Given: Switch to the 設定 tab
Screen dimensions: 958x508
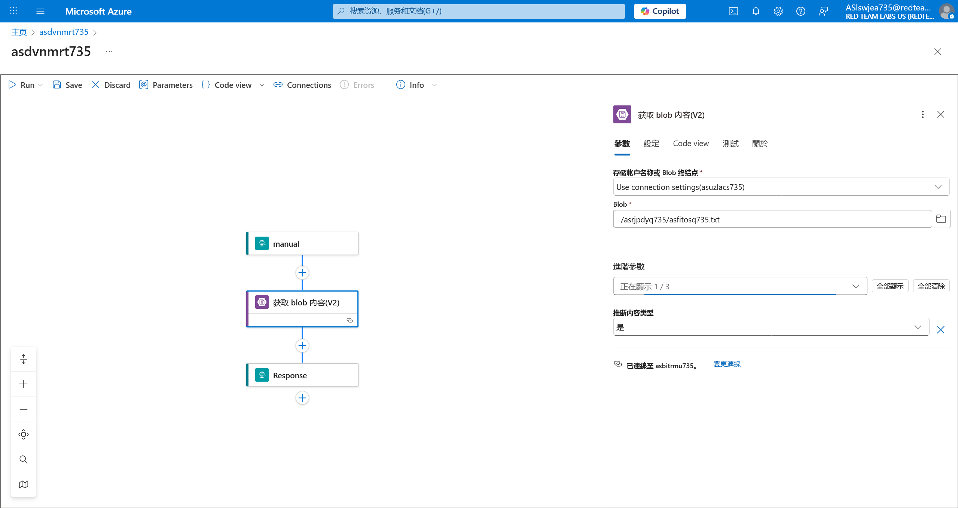Looking at the screenshot, I should click(651, 144).
